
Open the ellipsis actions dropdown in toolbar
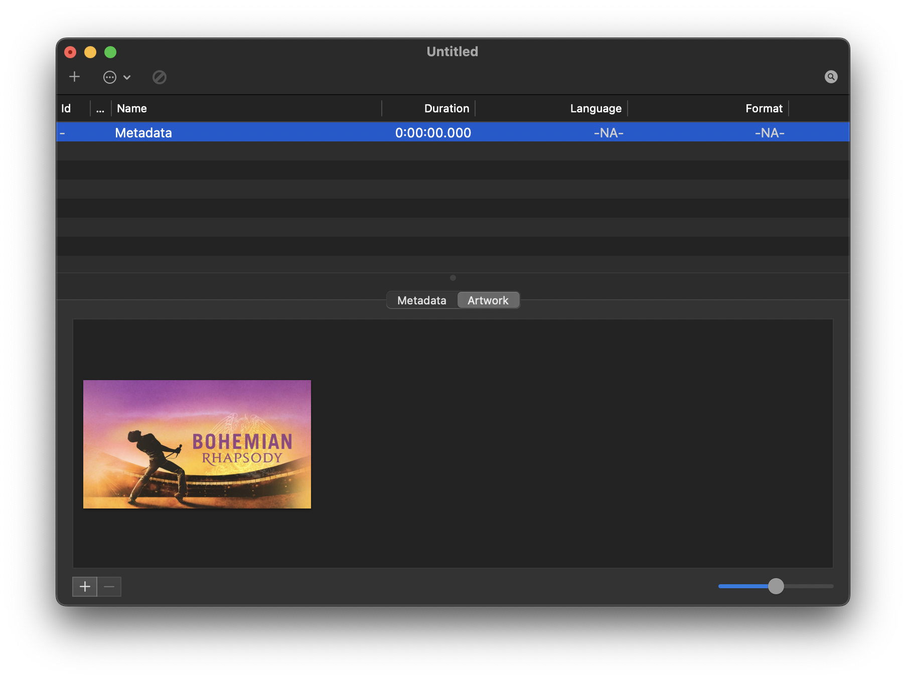(117, 77)
